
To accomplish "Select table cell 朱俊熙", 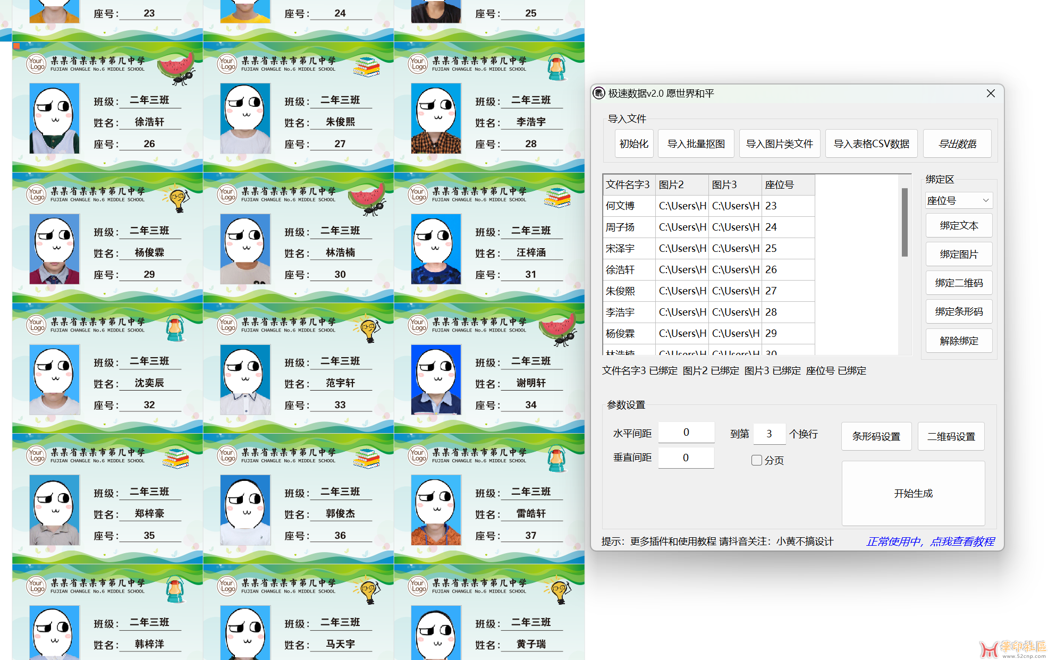I will pyautogui.click(x=629, y=291).
